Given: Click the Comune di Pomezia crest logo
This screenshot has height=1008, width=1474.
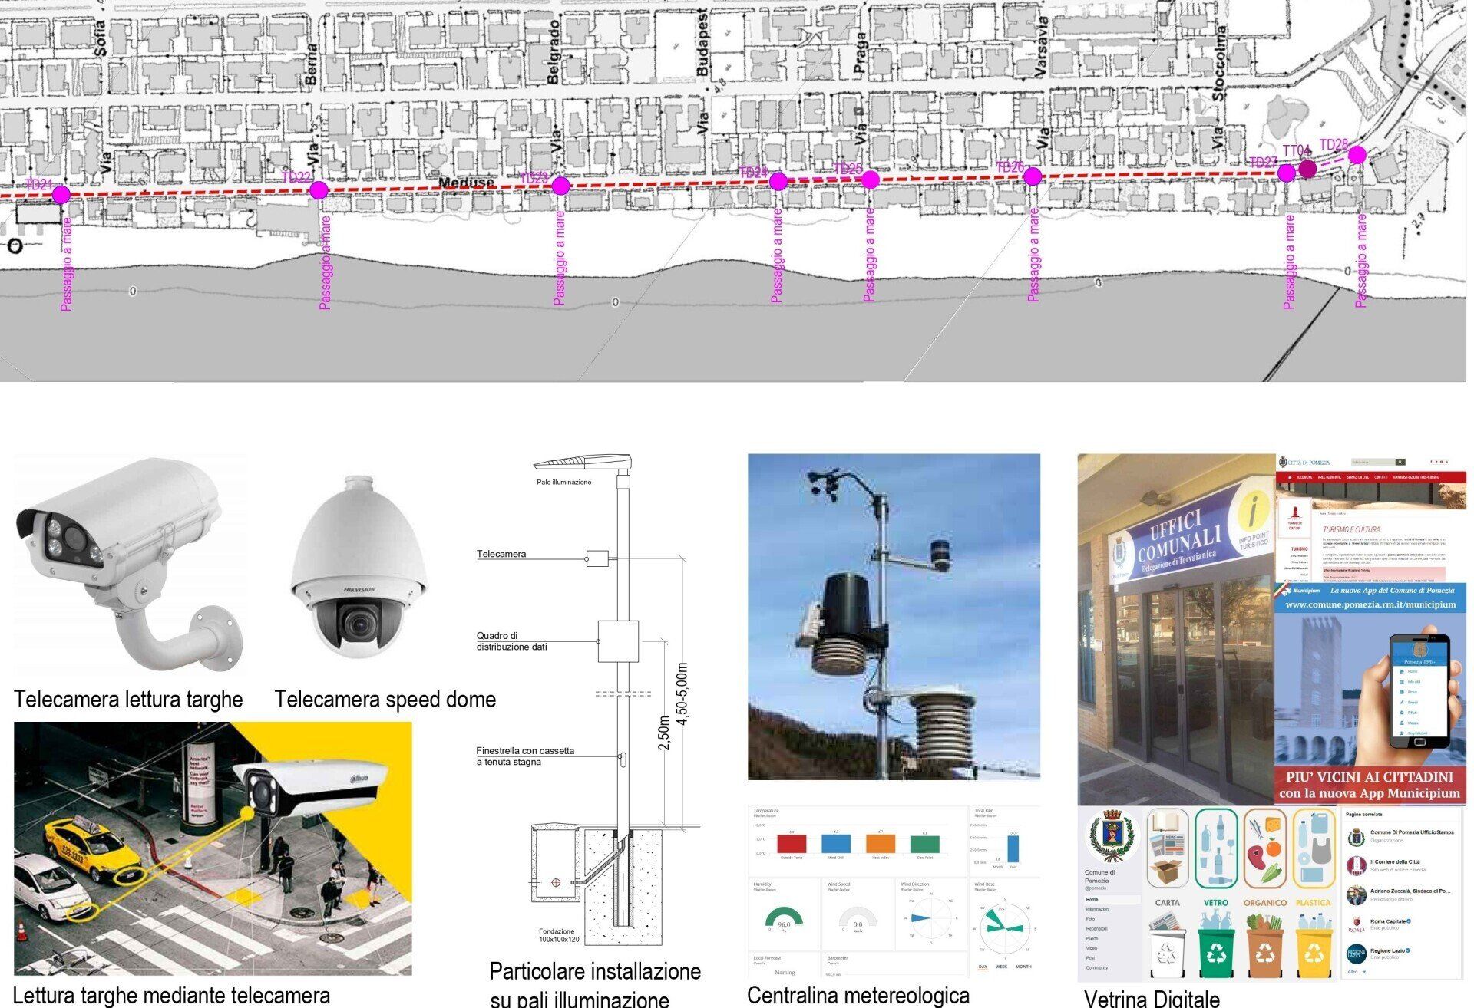Looking at the screenshot, I should coord(1111,838).
